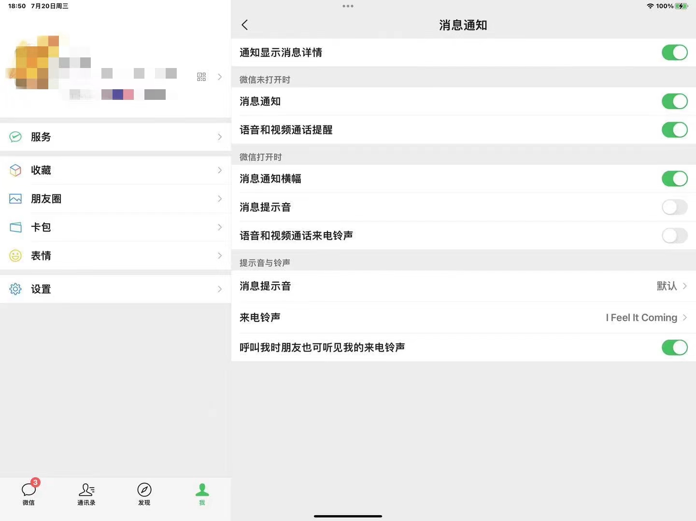This screenshot has width=696, height=521.
Task: Tap the back arrow to leave 消息通知
Action: click(244, 24)
